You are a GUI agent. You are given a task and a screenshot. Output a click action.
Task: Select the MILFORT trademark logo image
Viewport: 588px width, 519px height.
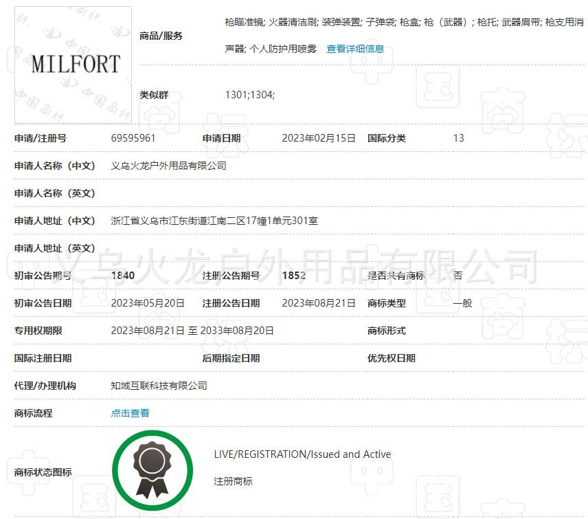pyautogui.click(x=72, y=63)
